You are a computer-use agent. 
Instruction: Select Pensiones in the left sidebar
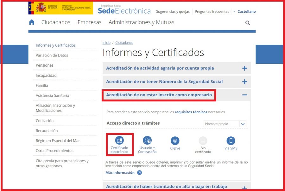tap(44, 65)
